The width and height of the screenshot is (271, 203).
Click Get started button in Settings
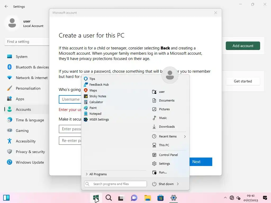pyautogui.click(x=243, y=81)
